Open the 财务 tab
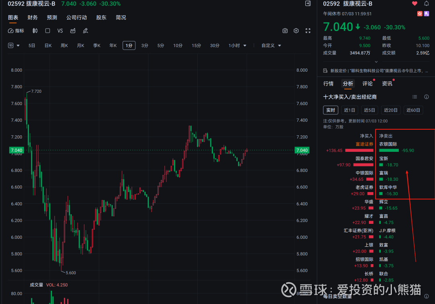This screenshot has height=304, width=435. (x=33, y=17)
